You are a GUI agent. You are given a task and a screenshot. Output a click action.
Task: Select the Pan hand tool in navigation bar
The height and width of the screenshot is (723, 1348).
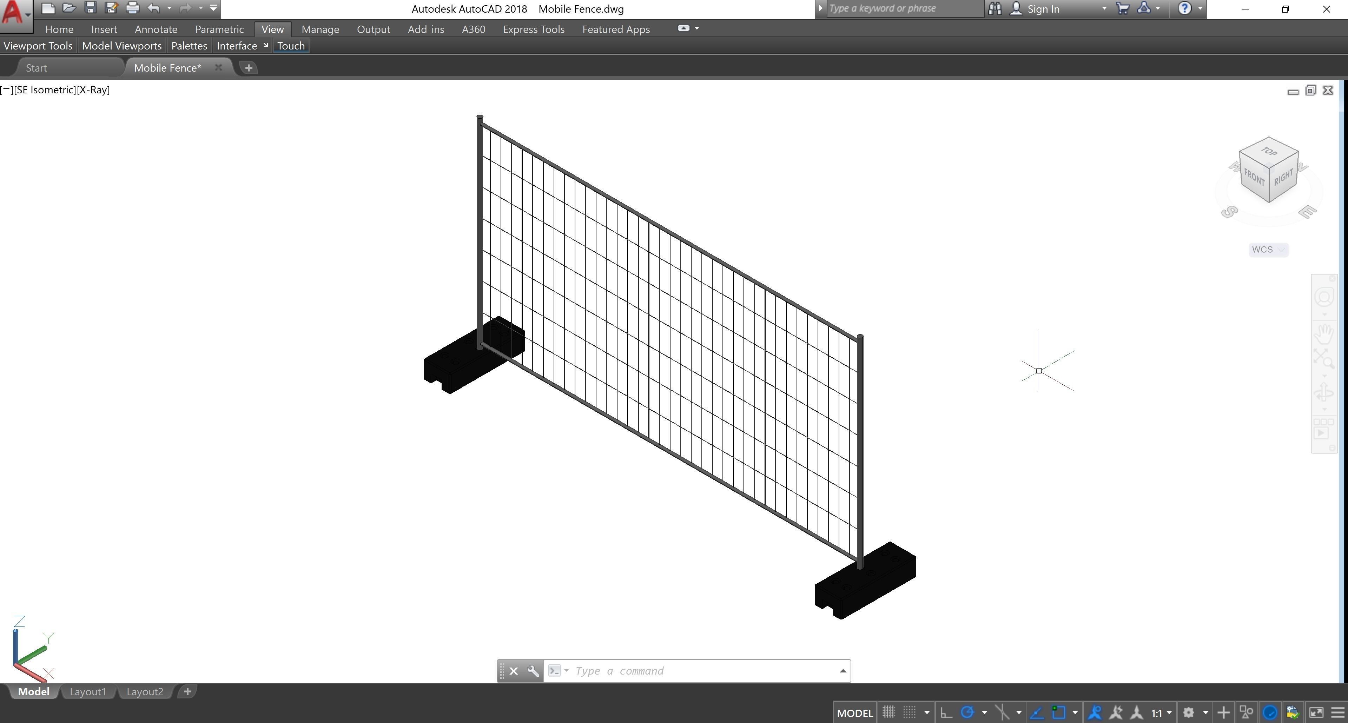tap(1324, 333)
